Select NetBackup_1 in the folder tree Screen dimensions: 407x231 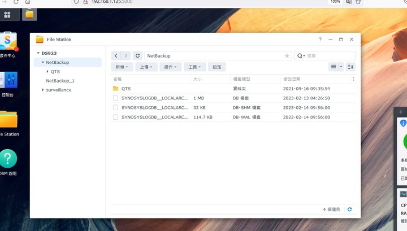[x=60, y=81]
